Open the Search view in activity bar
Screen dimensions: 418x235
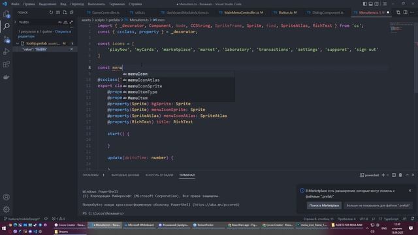[x=7, y=26]
